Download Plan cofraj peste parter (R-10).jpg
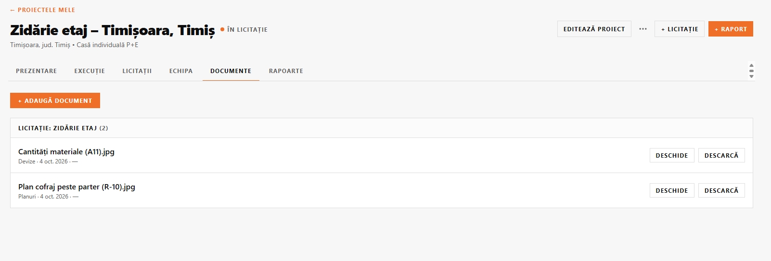 coord(721,190)
